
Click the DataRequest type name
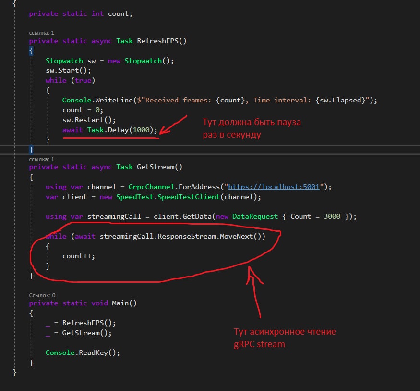[x=255, y=216]
